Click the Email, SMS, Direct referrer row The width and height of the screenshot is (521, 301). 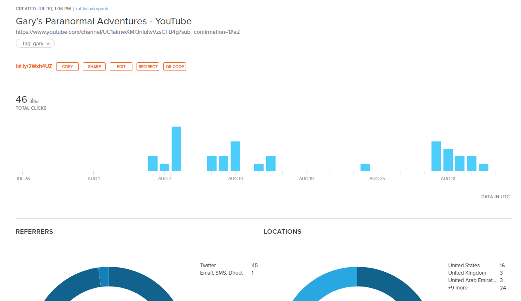coord(229,273)
